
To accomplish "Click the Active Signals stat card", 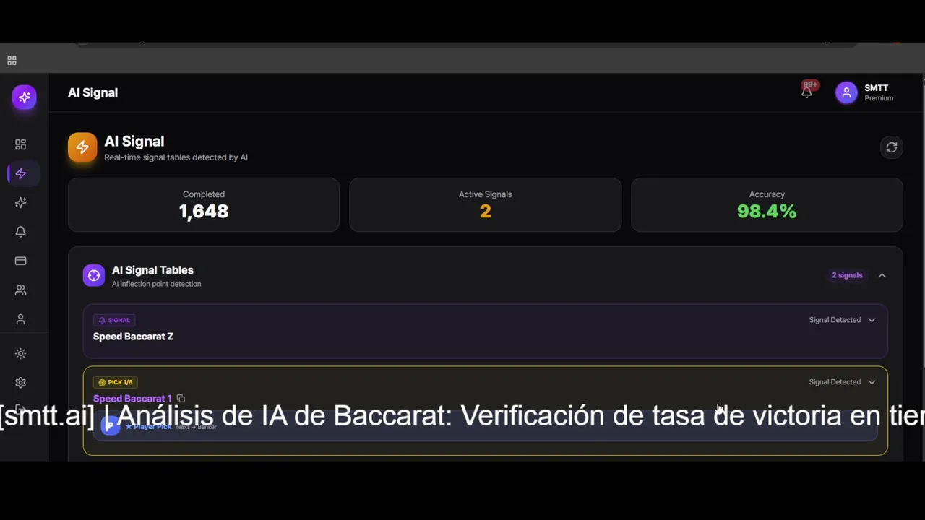I will click(485, 205).
